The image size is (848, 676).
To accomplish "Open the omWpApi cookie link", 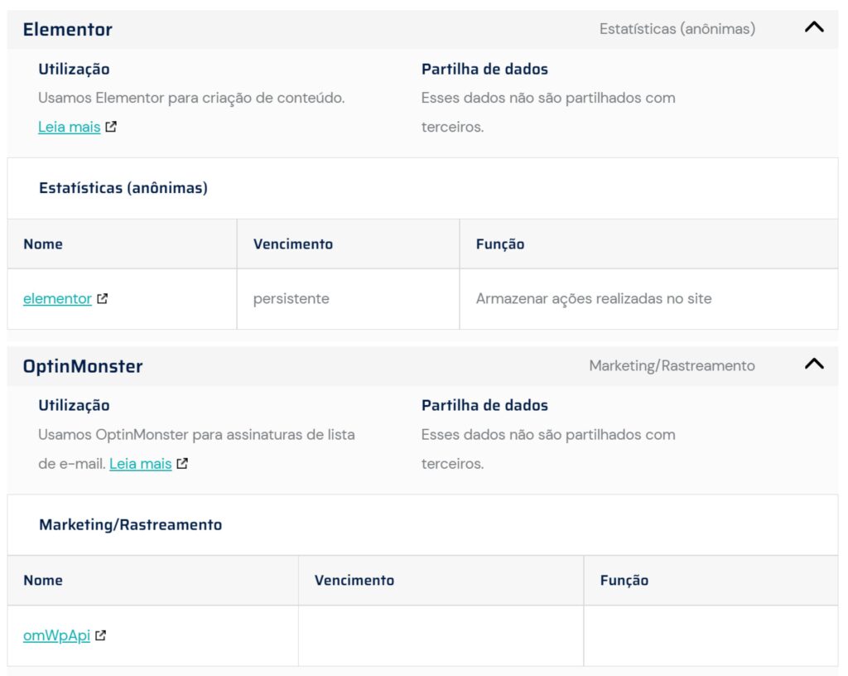I will point(56,635).
